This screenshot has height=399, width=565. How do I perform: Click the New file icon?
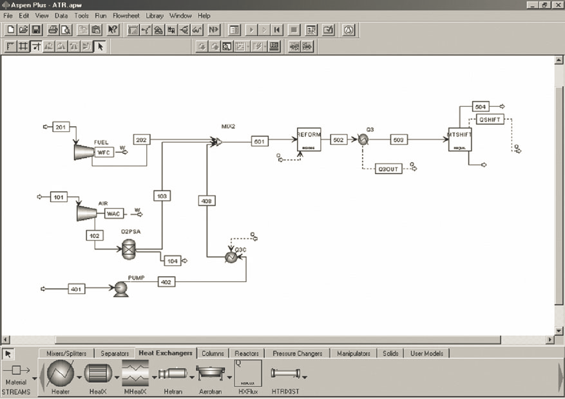pos(11,30)
